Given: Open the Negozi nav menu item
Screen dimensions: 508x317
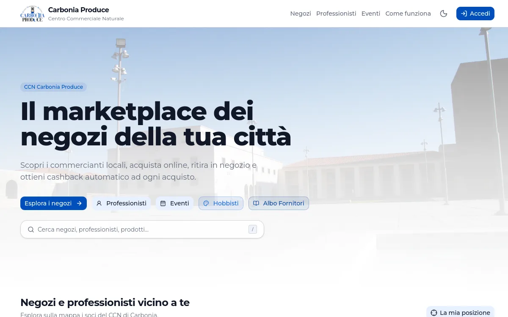Looking at the screenshot, I should [301, 14].
